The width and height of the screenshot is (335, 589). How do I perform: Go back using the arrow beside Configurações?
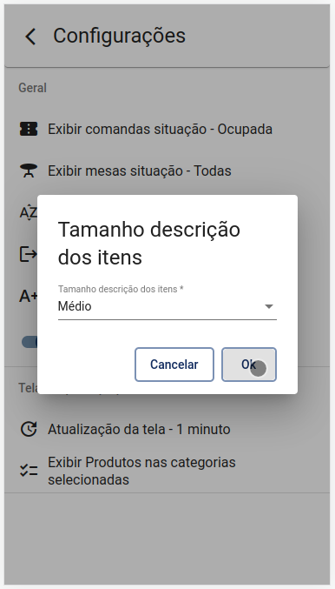click(30, 37)
